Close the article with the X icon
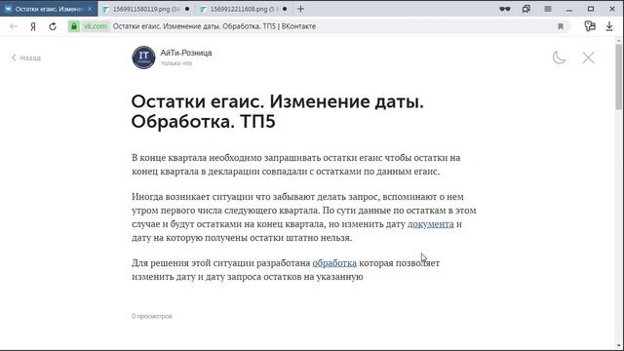Viewport: 624px width, 351px height. [588, 58]
